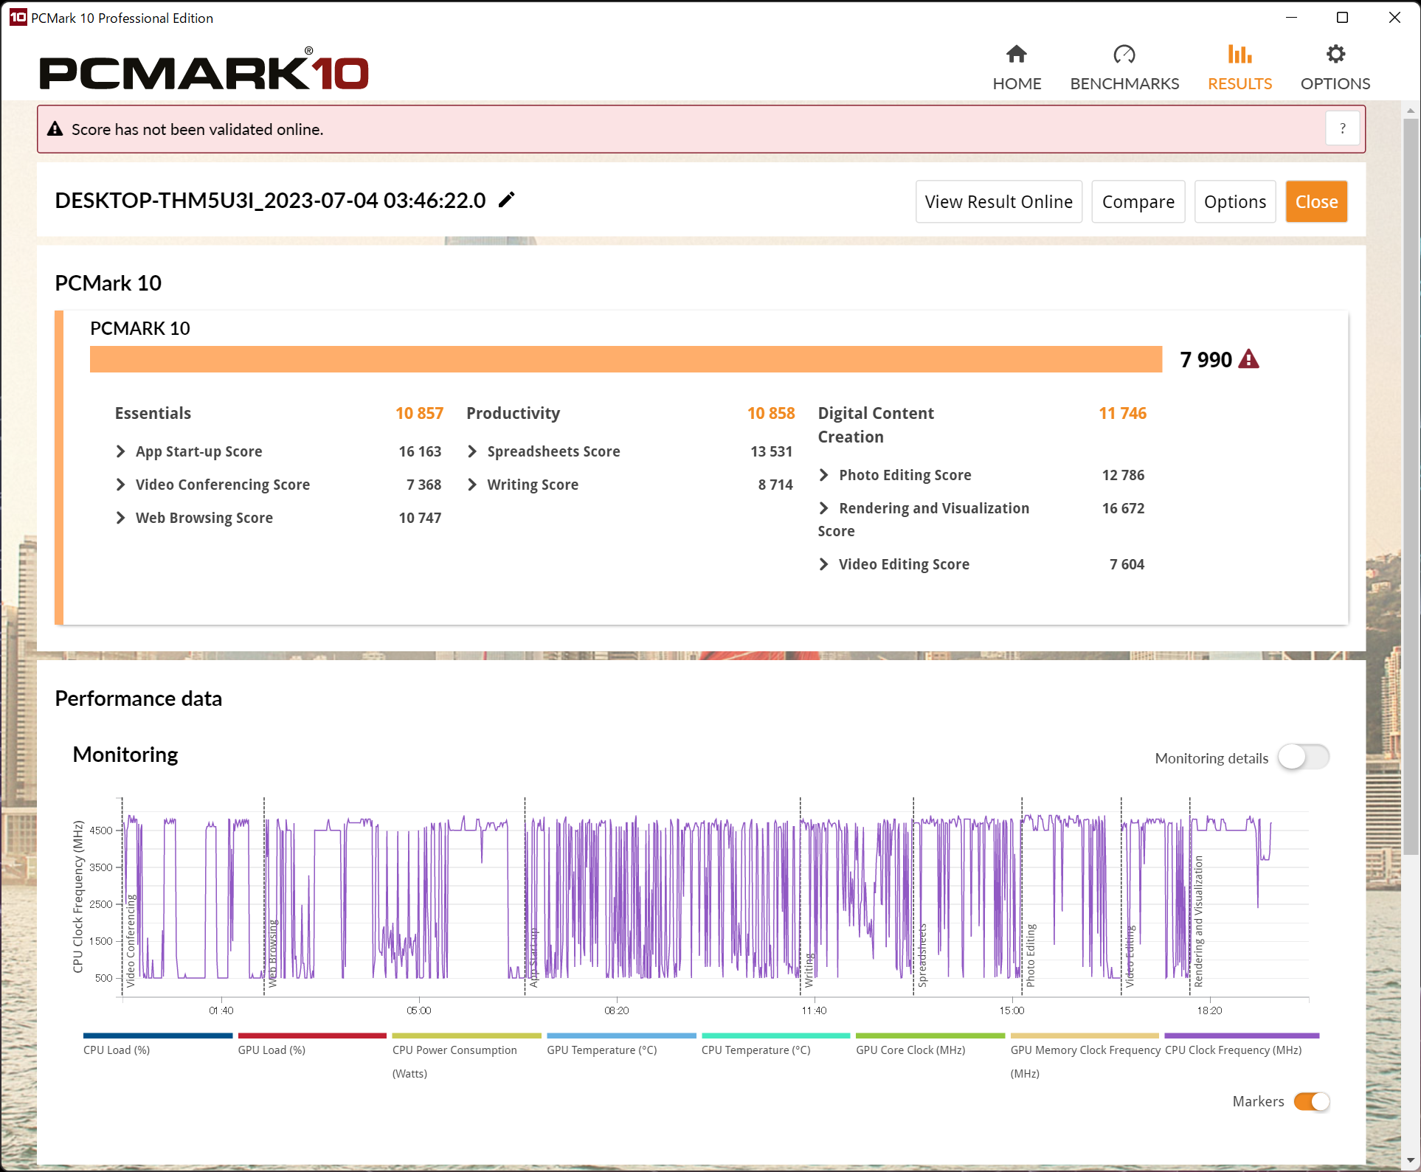Click the Home house icon
Viewport: 1421px width, 1172px height.
(x=1016, y=54)
